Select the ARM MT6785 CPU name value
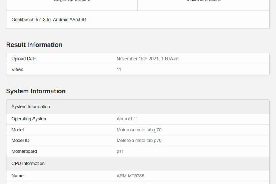This screenshot has width=276, height=184. click(130, 176)
